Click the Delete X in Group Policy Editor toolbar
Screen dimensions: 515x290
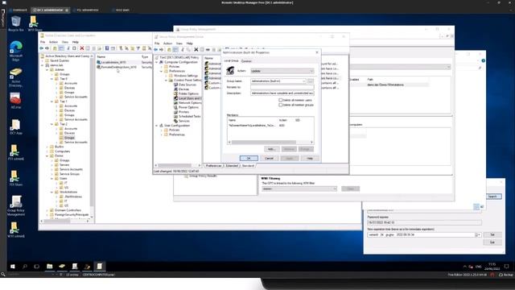196,50
